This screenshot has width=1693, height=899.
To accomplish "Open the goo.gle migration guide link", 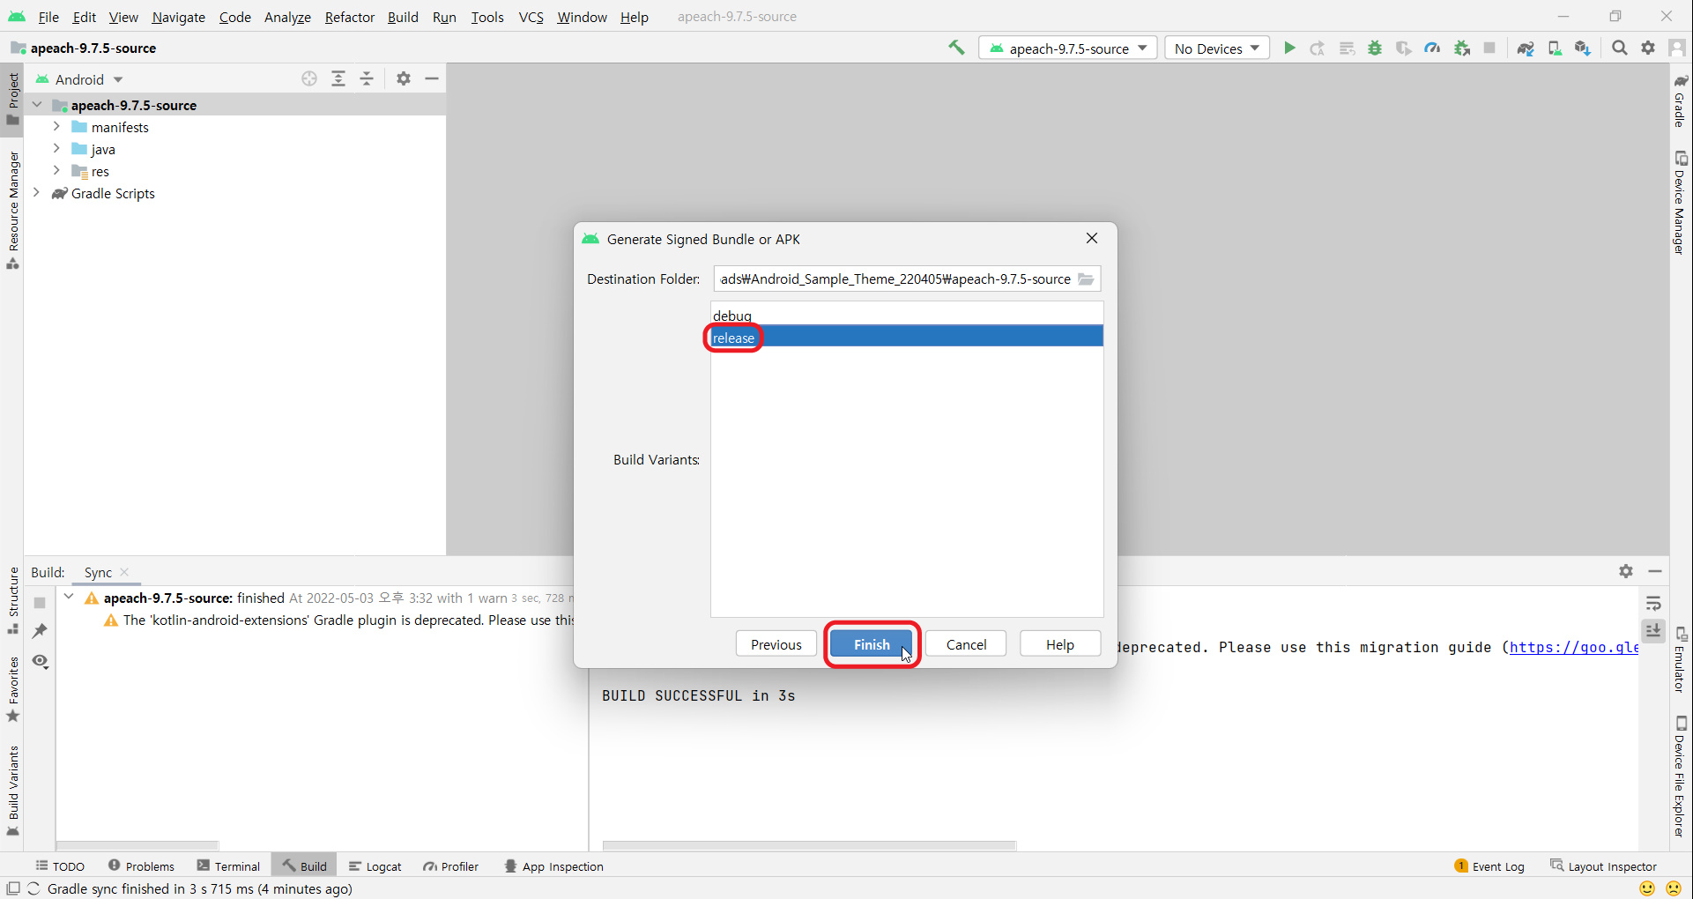I will pyautogui.click(x=1574, y=647).
